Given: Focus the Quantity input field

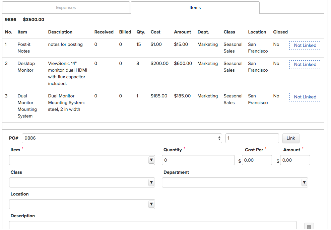Looking at the screenshot, I should (x=198, y=160).
